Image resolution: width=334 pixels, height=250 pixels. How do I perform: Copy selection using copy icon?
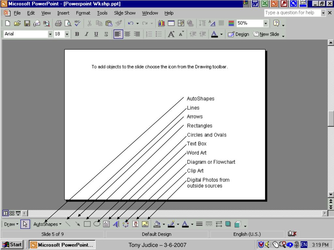[x=99, y=23]
